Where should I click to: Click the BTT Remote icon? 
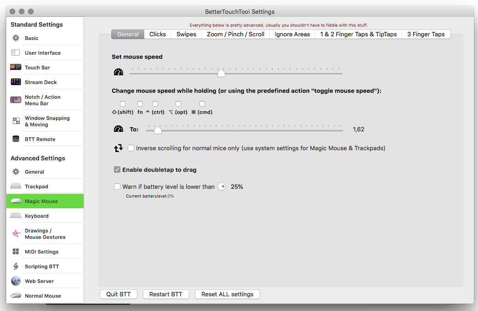tap(16, 139)
